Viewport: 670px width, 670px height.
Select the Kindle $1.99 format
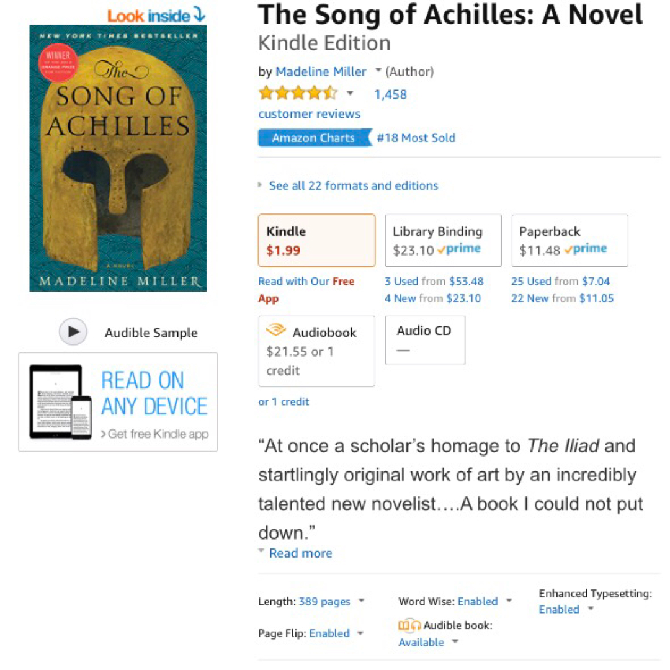(316, 240)
